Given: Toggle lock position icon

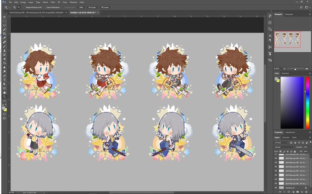Looking at the screenshot, I should coord(288,151).
